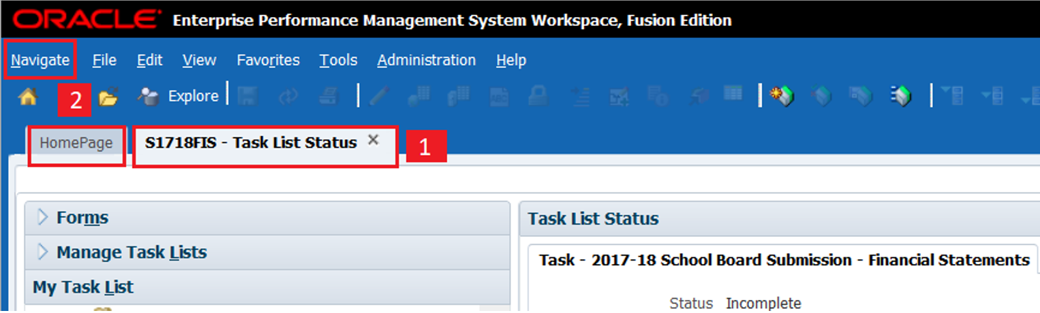This screenshot has width=1040, height=313.
Task: Click the My Task List panel header
Action: click(x=83, y=288)
